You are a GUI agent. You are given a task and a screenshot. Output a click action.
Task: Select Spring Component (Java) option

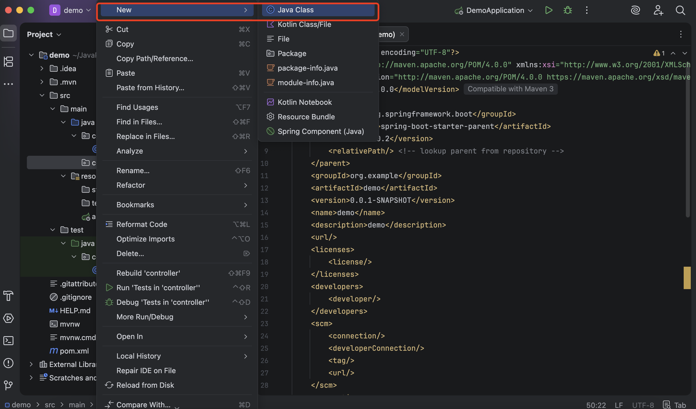[x=321, y=131]
